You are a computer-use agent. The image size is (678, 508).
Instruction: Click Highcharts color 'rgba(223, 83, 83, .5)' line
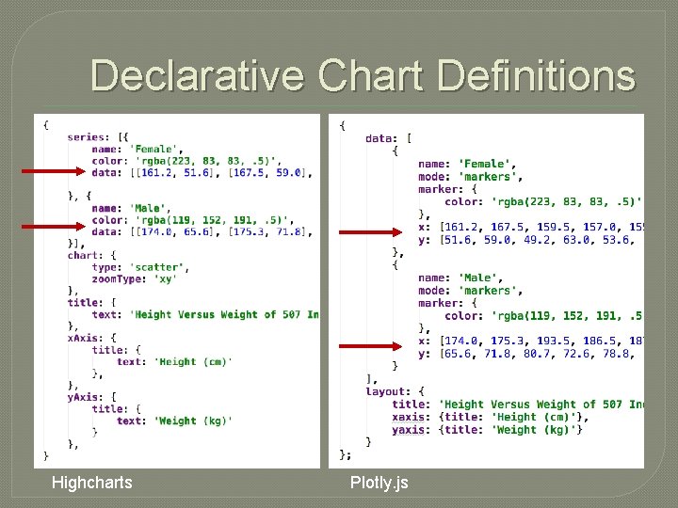coord(186,161)
